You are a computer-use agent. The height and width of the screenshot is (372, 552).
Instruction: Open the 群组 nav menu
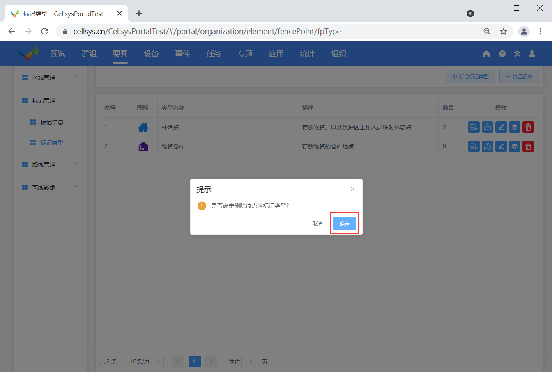pos(89,54)
